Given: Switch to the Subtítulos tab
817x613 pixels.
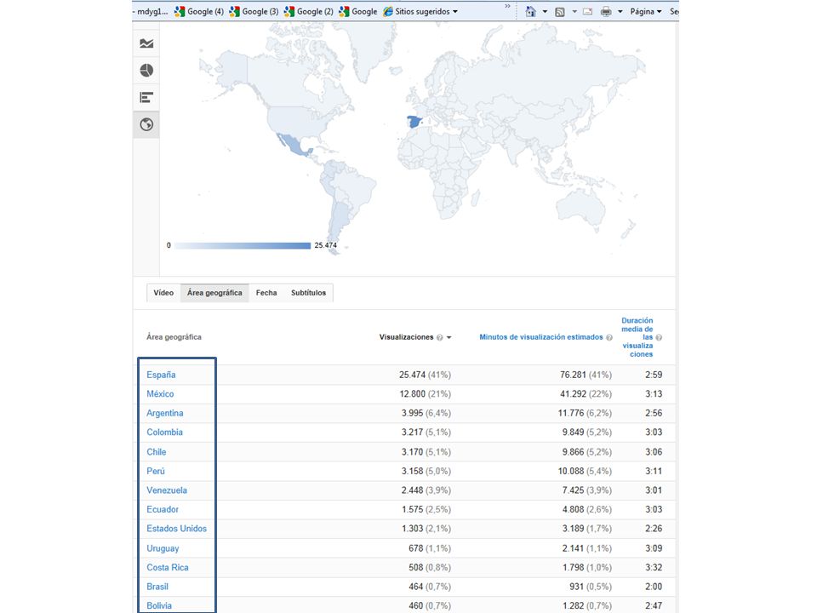Looking at the screenshot, I should coord(308,293).
